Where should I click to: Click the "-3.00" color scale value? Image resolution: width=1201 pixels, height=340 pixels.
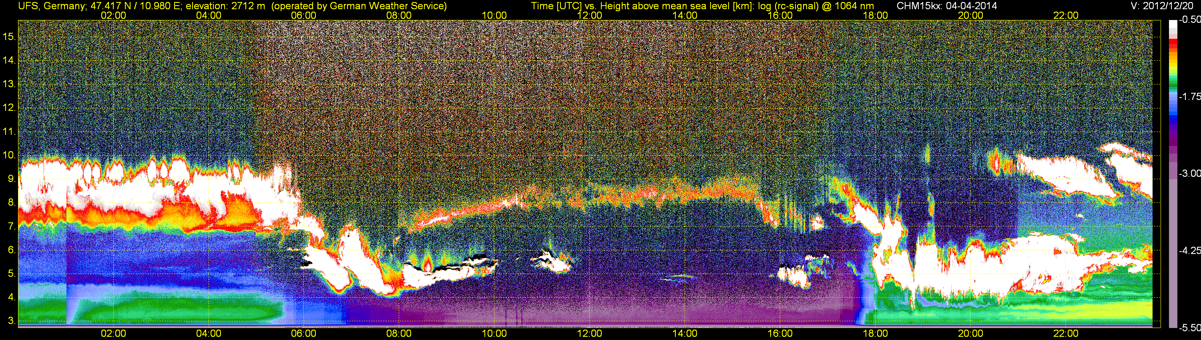(x=1189, y=174)
